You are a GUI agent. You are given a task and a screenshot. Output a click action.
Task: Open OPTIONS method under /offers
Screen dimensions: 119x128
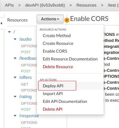pos(29,90)
